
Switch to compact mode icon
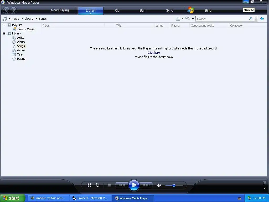tap(264, 189)
